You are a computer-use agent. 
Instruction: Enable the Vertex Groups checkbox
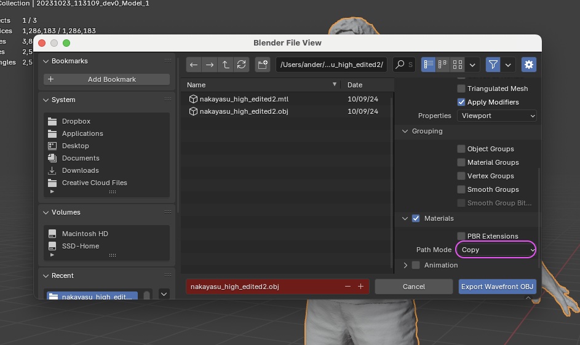(x=461, y=176)
